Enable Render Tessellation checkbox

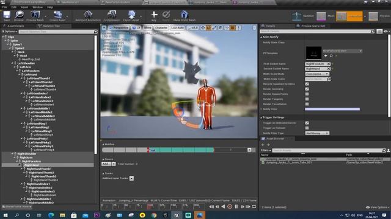click(x=307, y=104)
